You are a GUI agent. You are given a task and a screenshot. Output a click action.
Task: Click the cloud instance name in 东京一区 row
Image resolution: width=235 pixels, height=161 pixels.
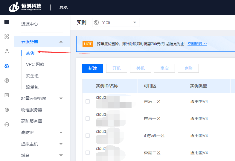[101, 114]
